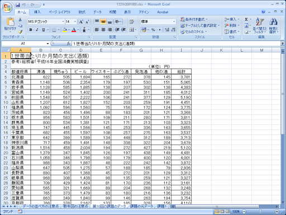This screenshot has height=215, width=286.
Task: Open the 条件付き書式 dropdown
Action: click(x=194, y=19)
